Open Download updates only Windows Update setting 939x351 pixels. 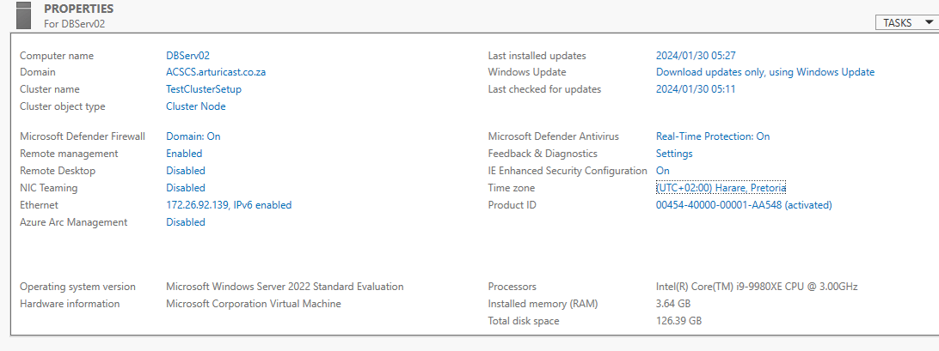click(765, 72)
